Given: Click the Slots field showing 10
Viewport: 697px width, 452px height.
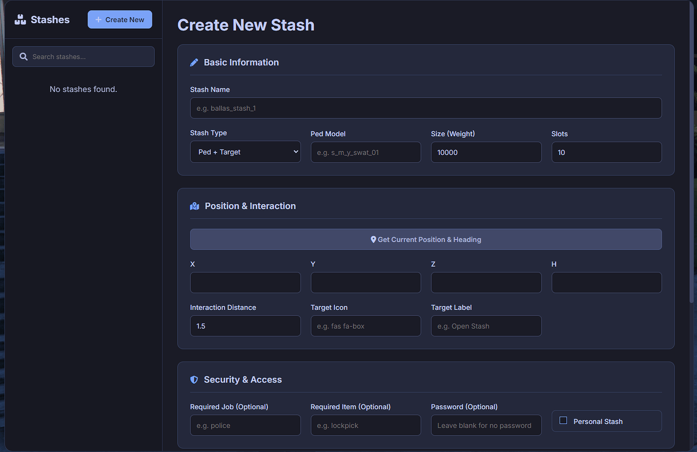Looking at the screenshot, I should pyautogui.click(x=606, y=152).
